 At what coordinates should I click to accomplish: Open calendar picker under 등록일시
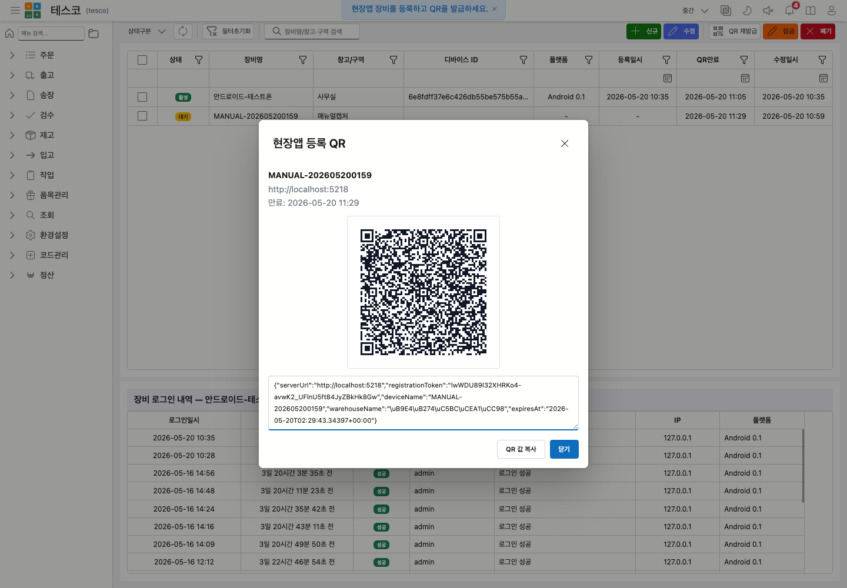click(668, 78)
